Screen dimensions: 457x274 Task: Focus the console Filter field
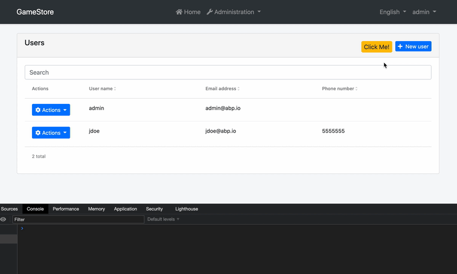click(78, 219)
